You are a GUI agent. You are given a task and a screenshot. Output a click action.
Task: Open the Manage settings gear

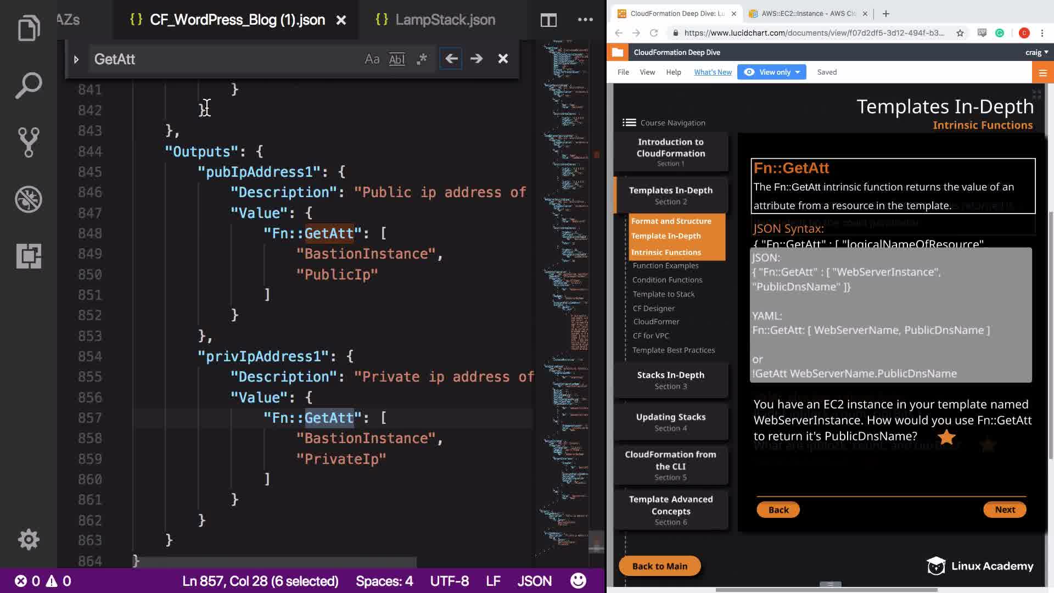pyautogui.click(x=29, y=540)
